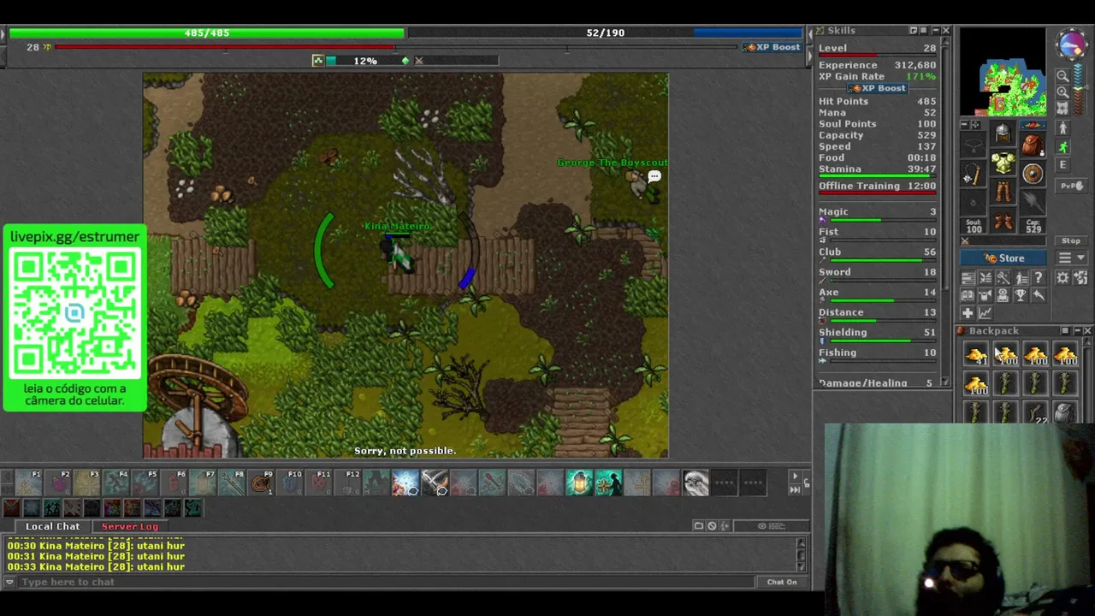Click the F1 action bar slot

tap(29, 483)
